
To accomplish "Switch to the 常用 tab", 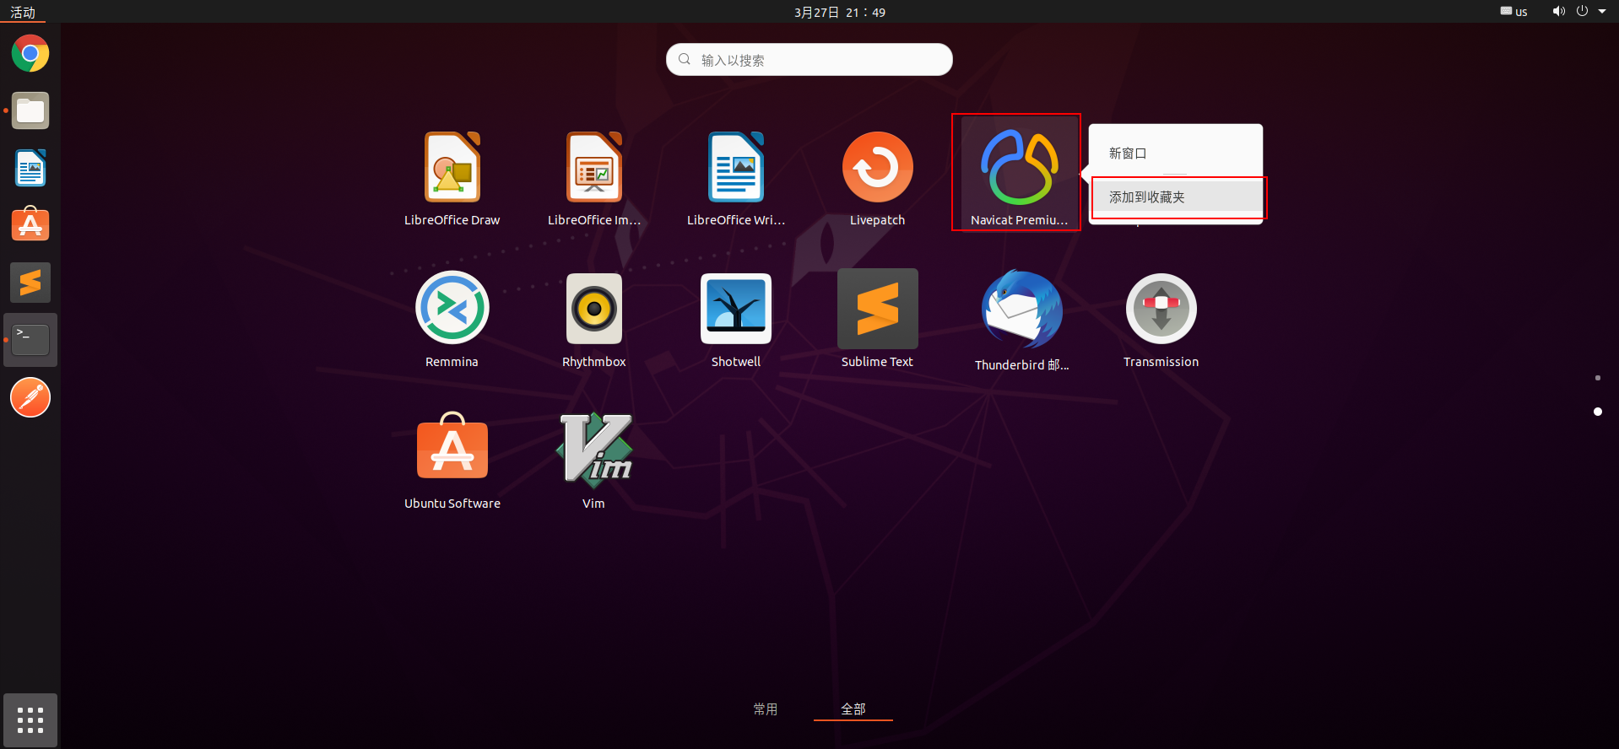I will [766, 709].
